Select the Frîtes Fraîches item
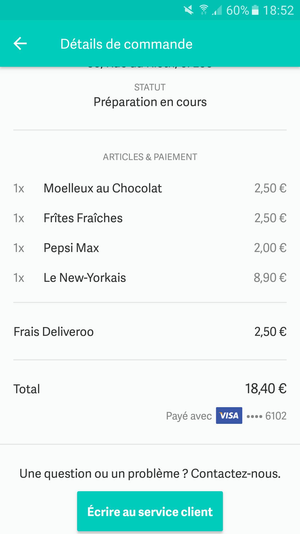The width and height of the screenshot is (300, 534). (83, 218)
